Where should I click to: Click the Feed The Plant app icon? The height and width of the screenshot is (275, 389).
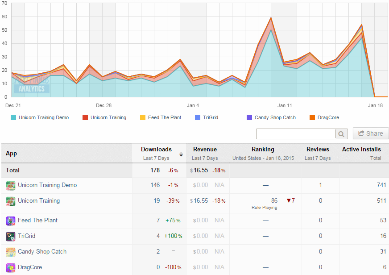(11, 221)
